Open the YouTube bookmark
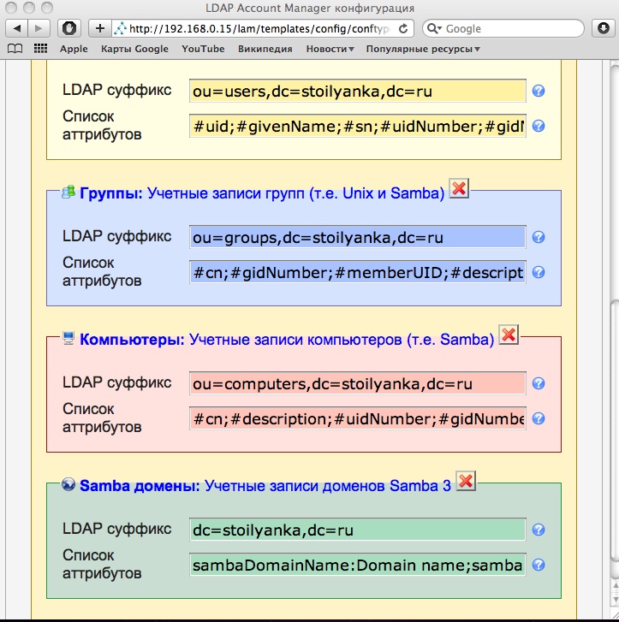 click(x=203, y=49)
